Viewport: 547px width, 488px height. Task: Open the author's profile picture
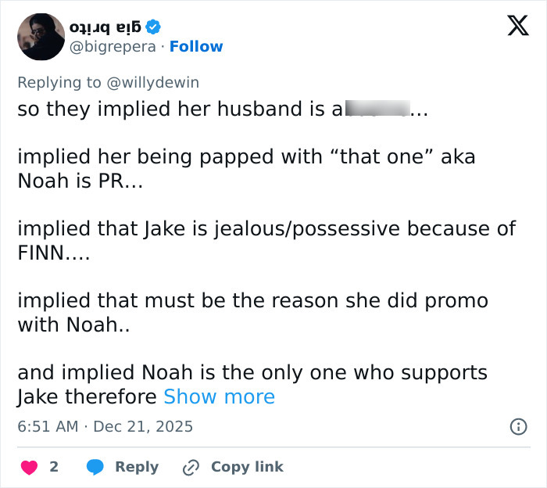(41, 37)
